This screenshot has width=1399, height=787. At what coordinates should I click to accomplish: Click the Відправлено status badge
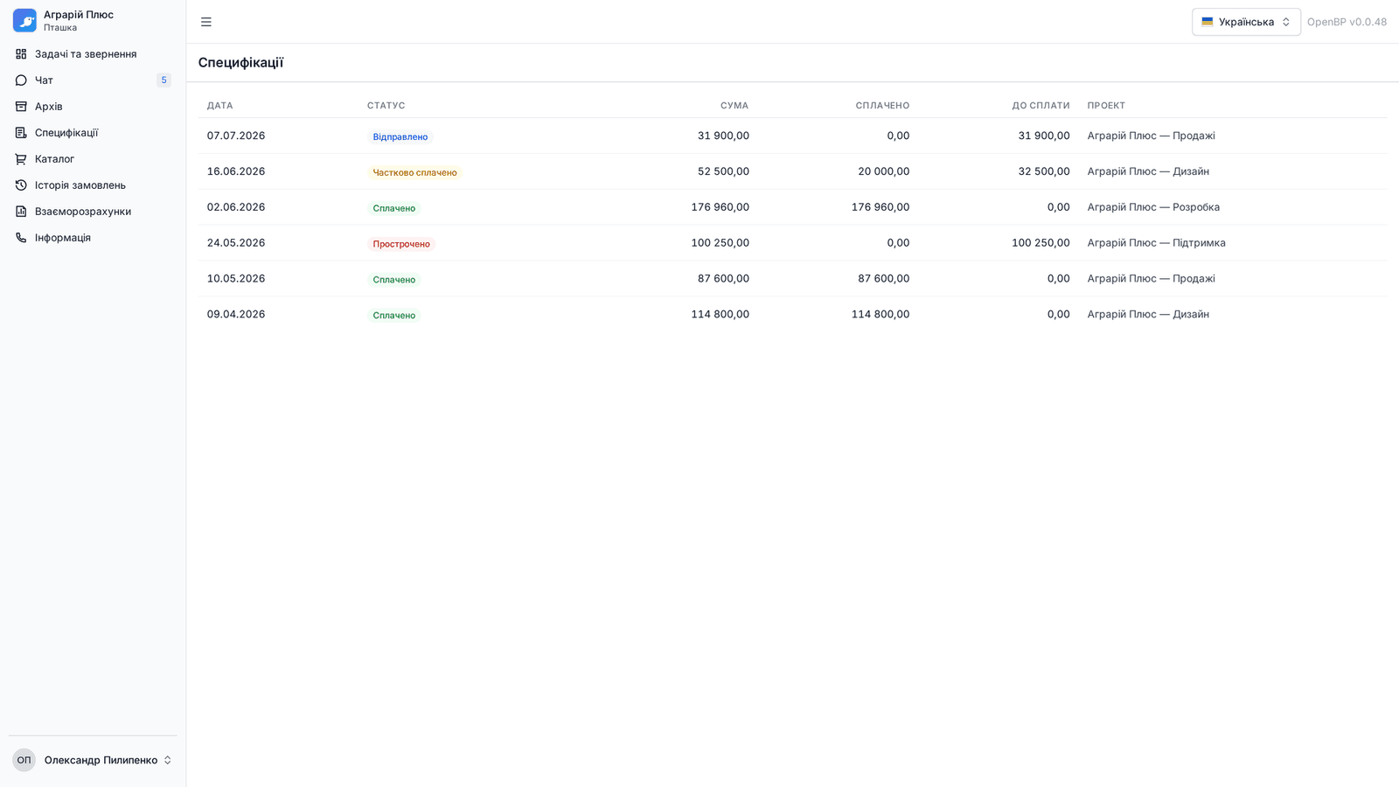click(400, 136)
